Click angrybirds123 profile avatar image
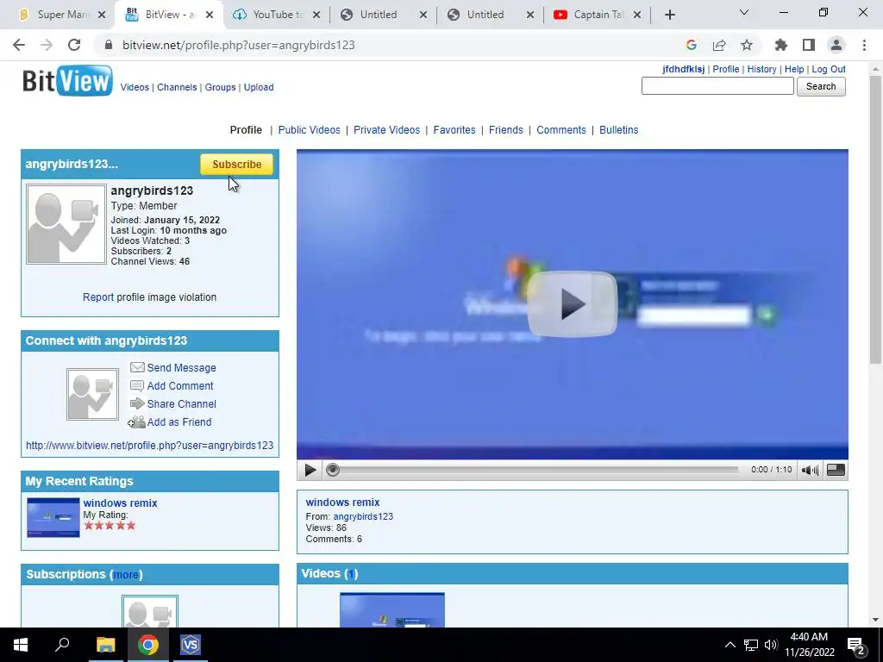 click(x=66, y=224)
